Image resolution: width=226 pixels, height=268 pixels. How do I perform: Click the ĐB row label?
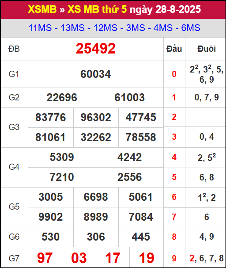pyautogui.click(x=14, y=49)
